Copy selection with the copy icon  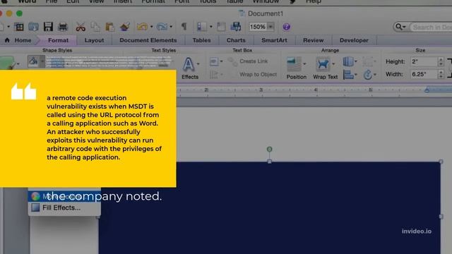click(x=95, y=27)
